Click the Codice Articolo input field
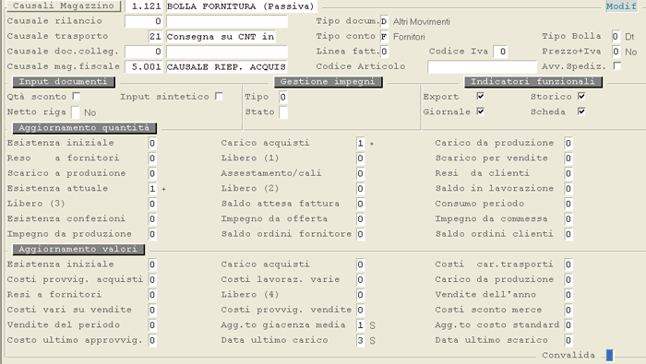The image size is (646, 364). coord(482,66)
